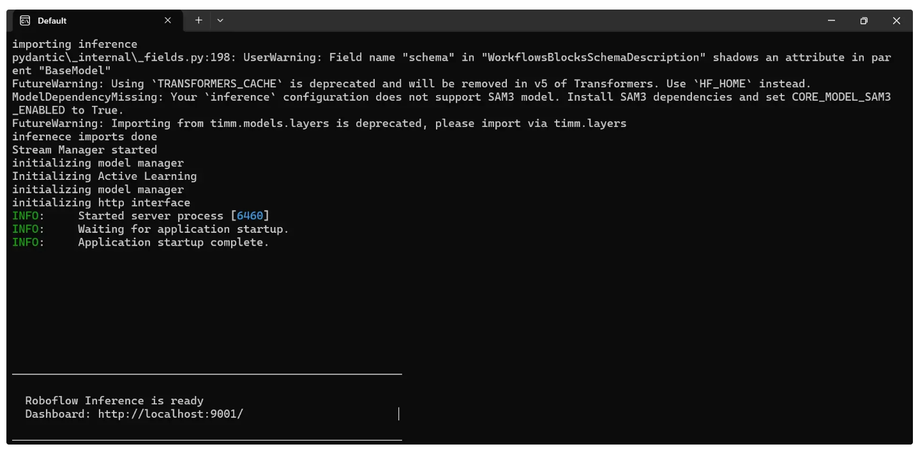Click the terminal icon on the Default tab
918x449 pixels.
(25, 20)
